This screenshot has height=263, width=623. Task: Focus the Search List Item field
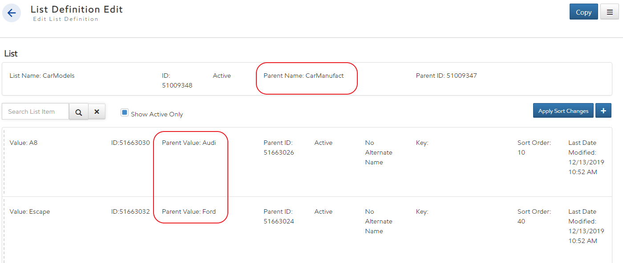(36, 112)
